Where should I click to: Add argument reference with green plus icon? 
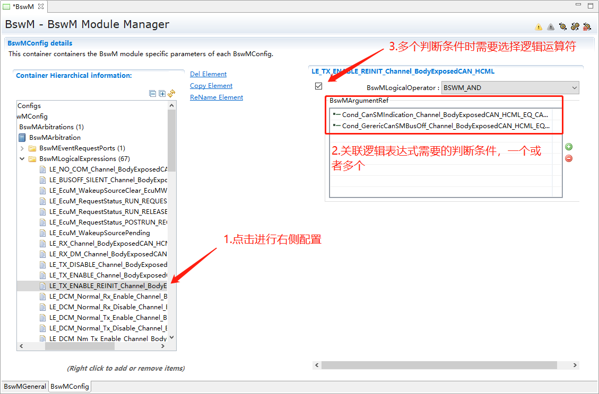569,147
